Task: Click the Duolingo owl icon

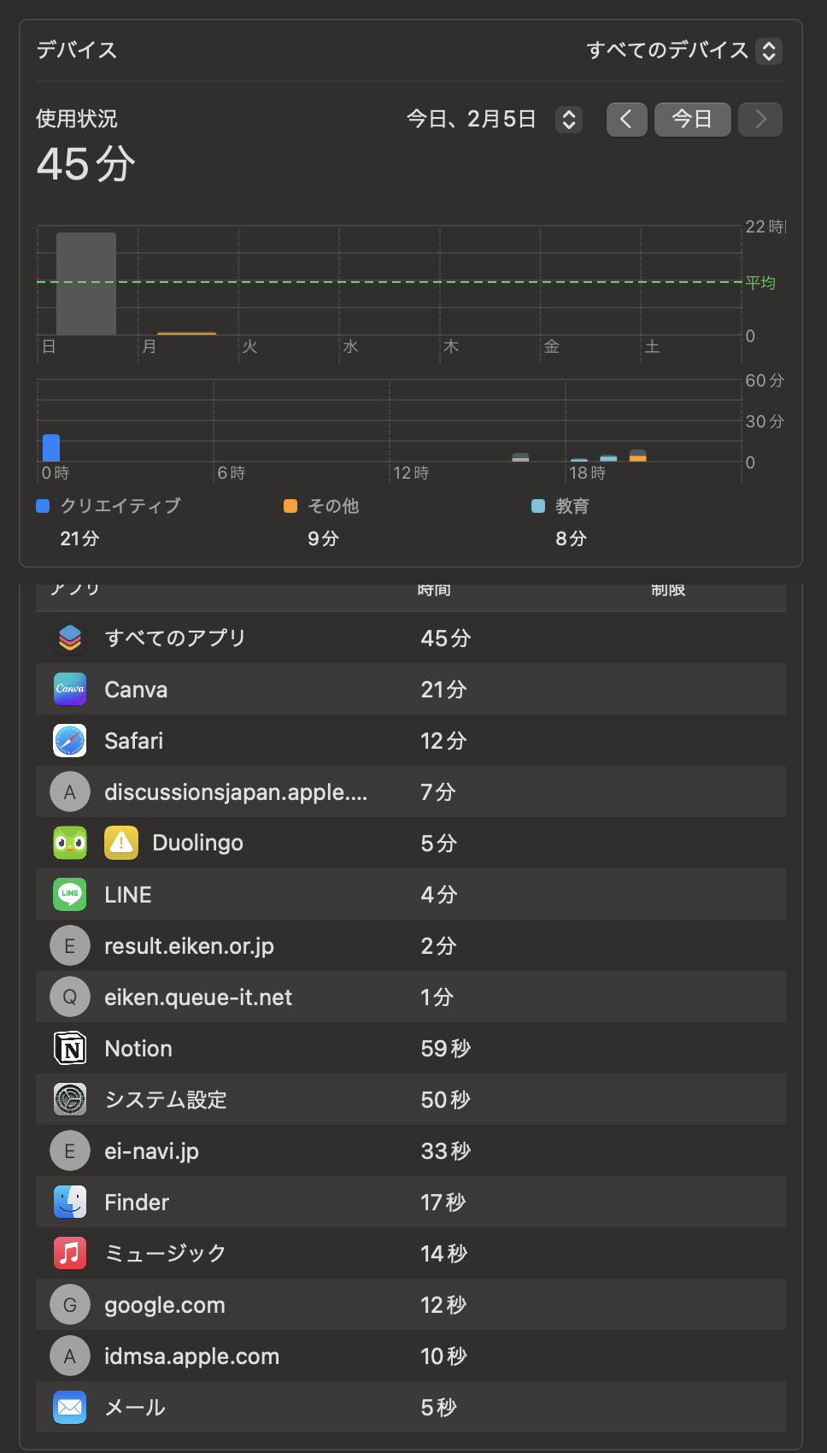Action: pyautogui.click(x=70, y=843)
